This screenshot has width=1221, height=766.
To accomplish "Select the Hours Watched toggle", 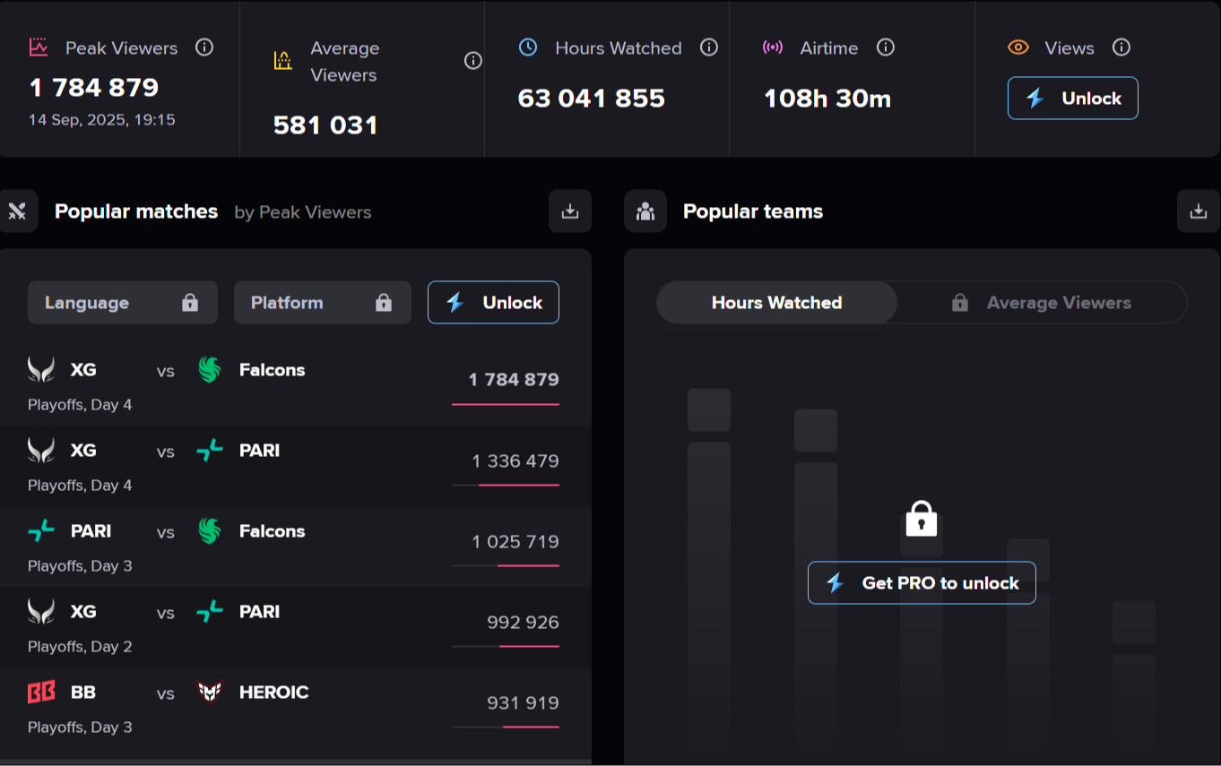I will (776, 303).
